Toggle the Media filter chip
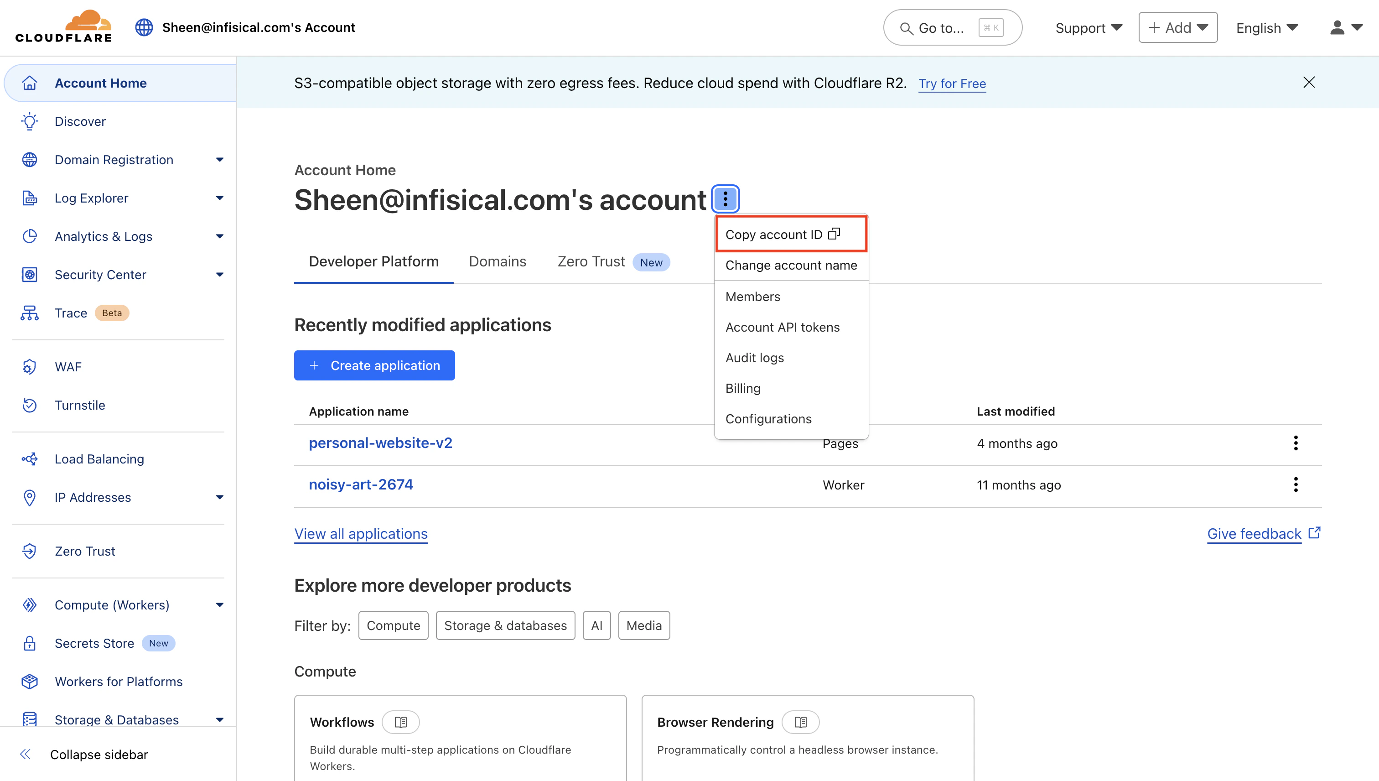The width and height of the screenshot is (1379, 781). (644, 625)
